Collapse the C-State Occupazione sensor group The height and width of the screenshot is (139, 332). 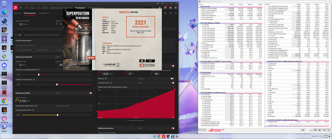click(199, 61)
